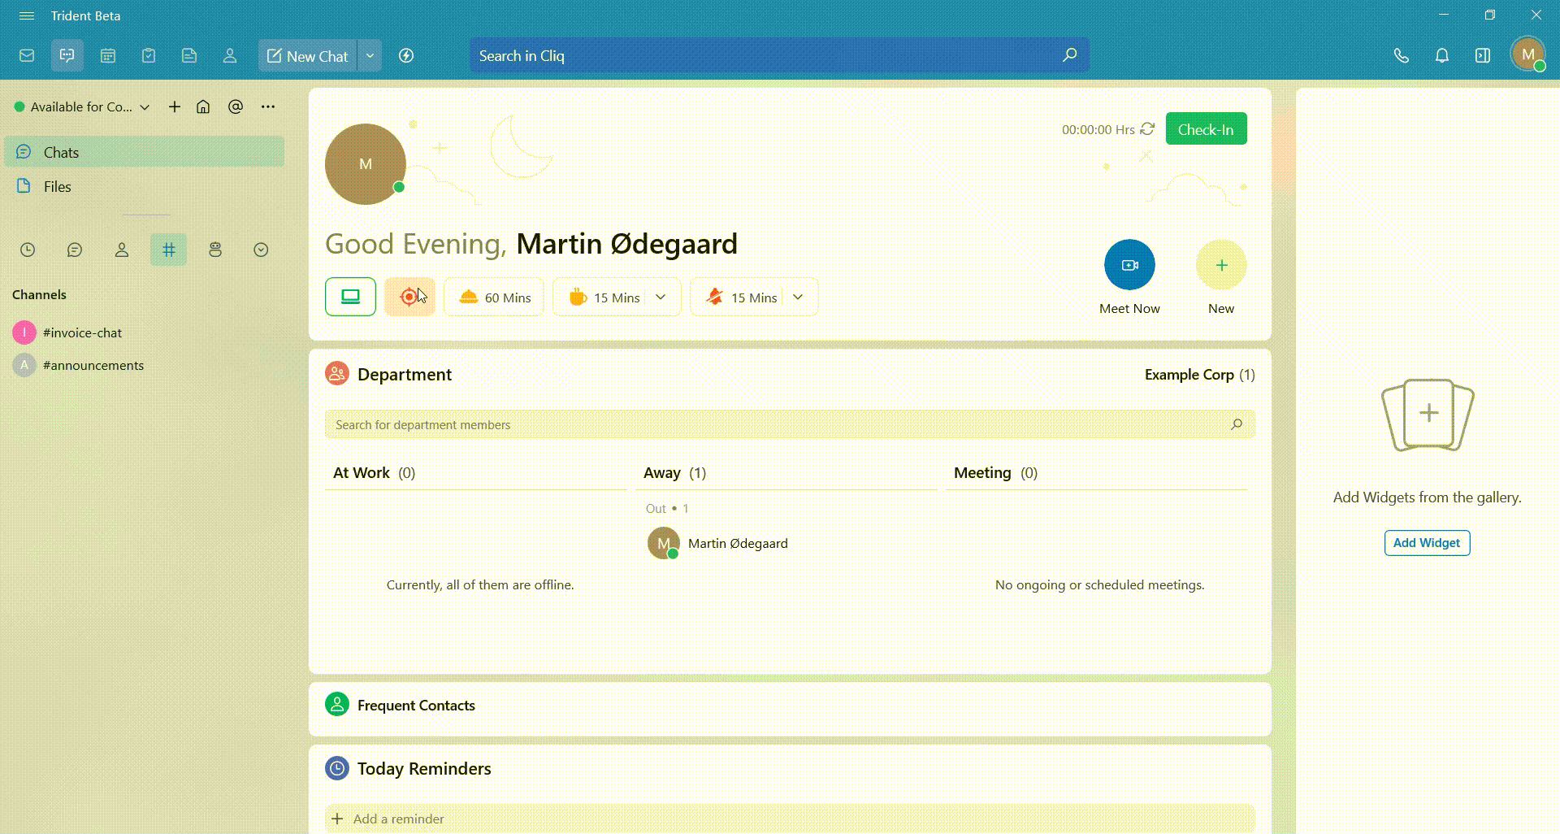Click the Search in Cliq field
Screen dimensions: 1560x834
click(x=764, y=56)
